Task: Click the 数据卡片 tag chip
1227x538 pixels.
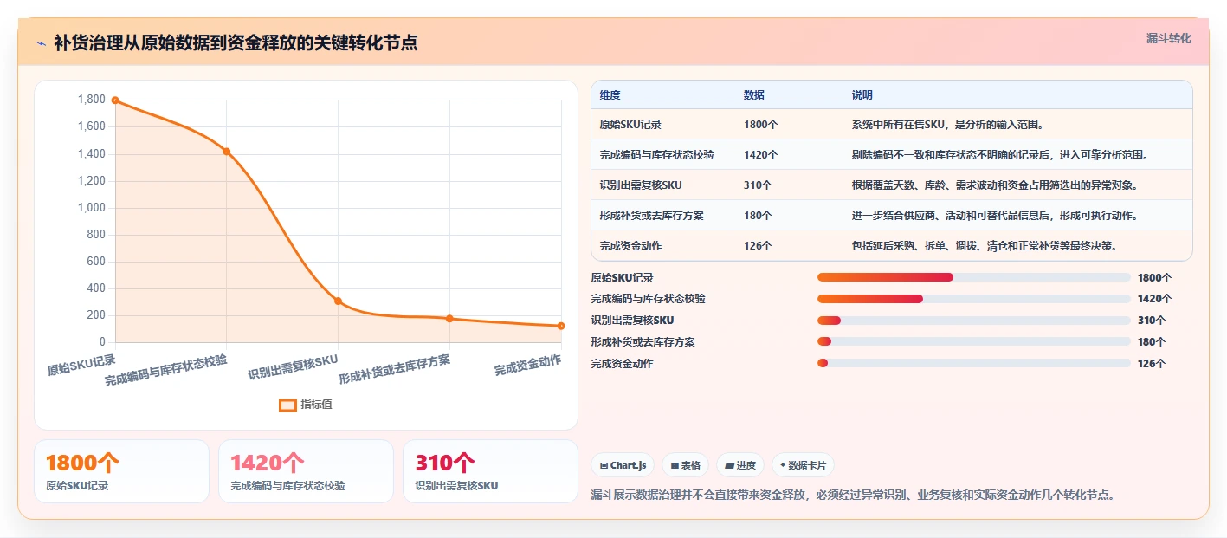Action: click(803, 465)
